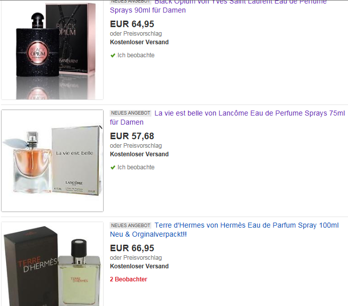
Task: Open the La vie est belle product image
Action: point(52,161)
